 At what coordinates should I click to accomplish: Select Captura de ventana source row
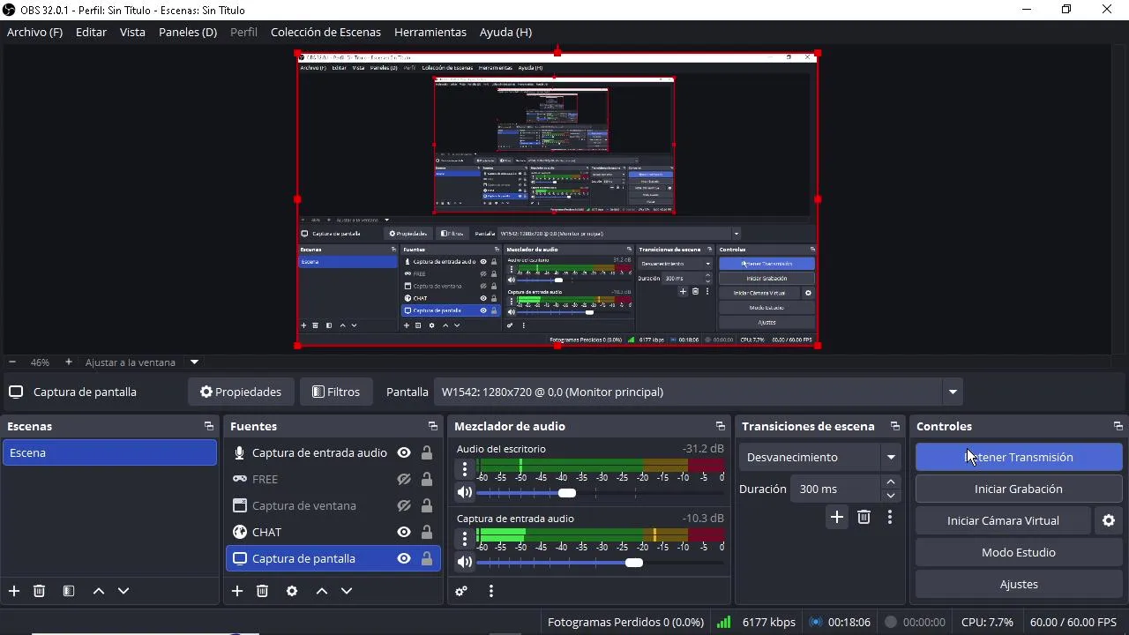tap(333, 505)
